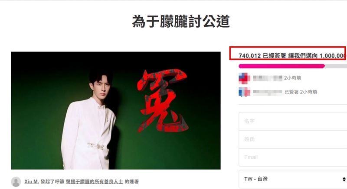Click the red 冤 character on image
Screen dimensions: 347x189
coord(163,101)
